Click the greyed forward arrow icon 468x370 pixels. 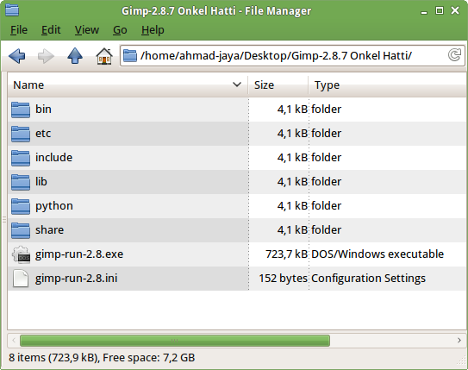click(x=46, y=56)
